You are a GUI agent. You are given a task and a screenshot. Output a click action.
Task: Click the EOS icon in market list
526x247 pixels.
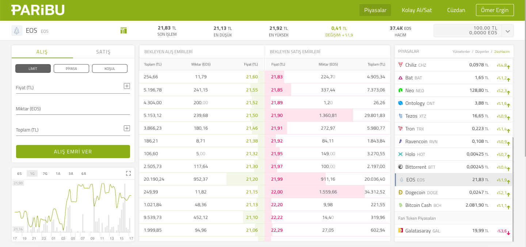pos(401,180)
